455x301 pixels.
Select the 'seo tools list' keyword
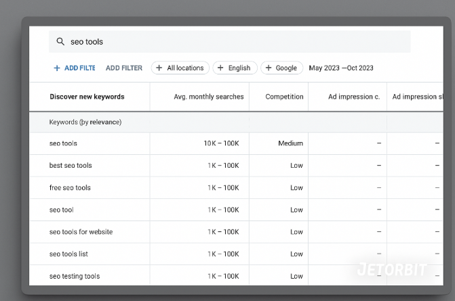click(68, 254)
